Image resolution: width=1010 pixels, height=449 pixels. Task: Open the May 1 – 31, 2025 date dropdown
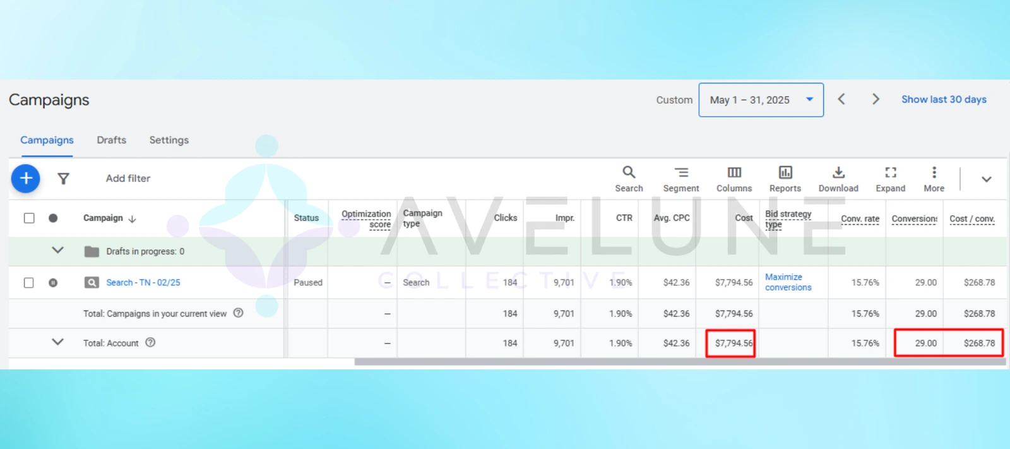tap(761, 100)
